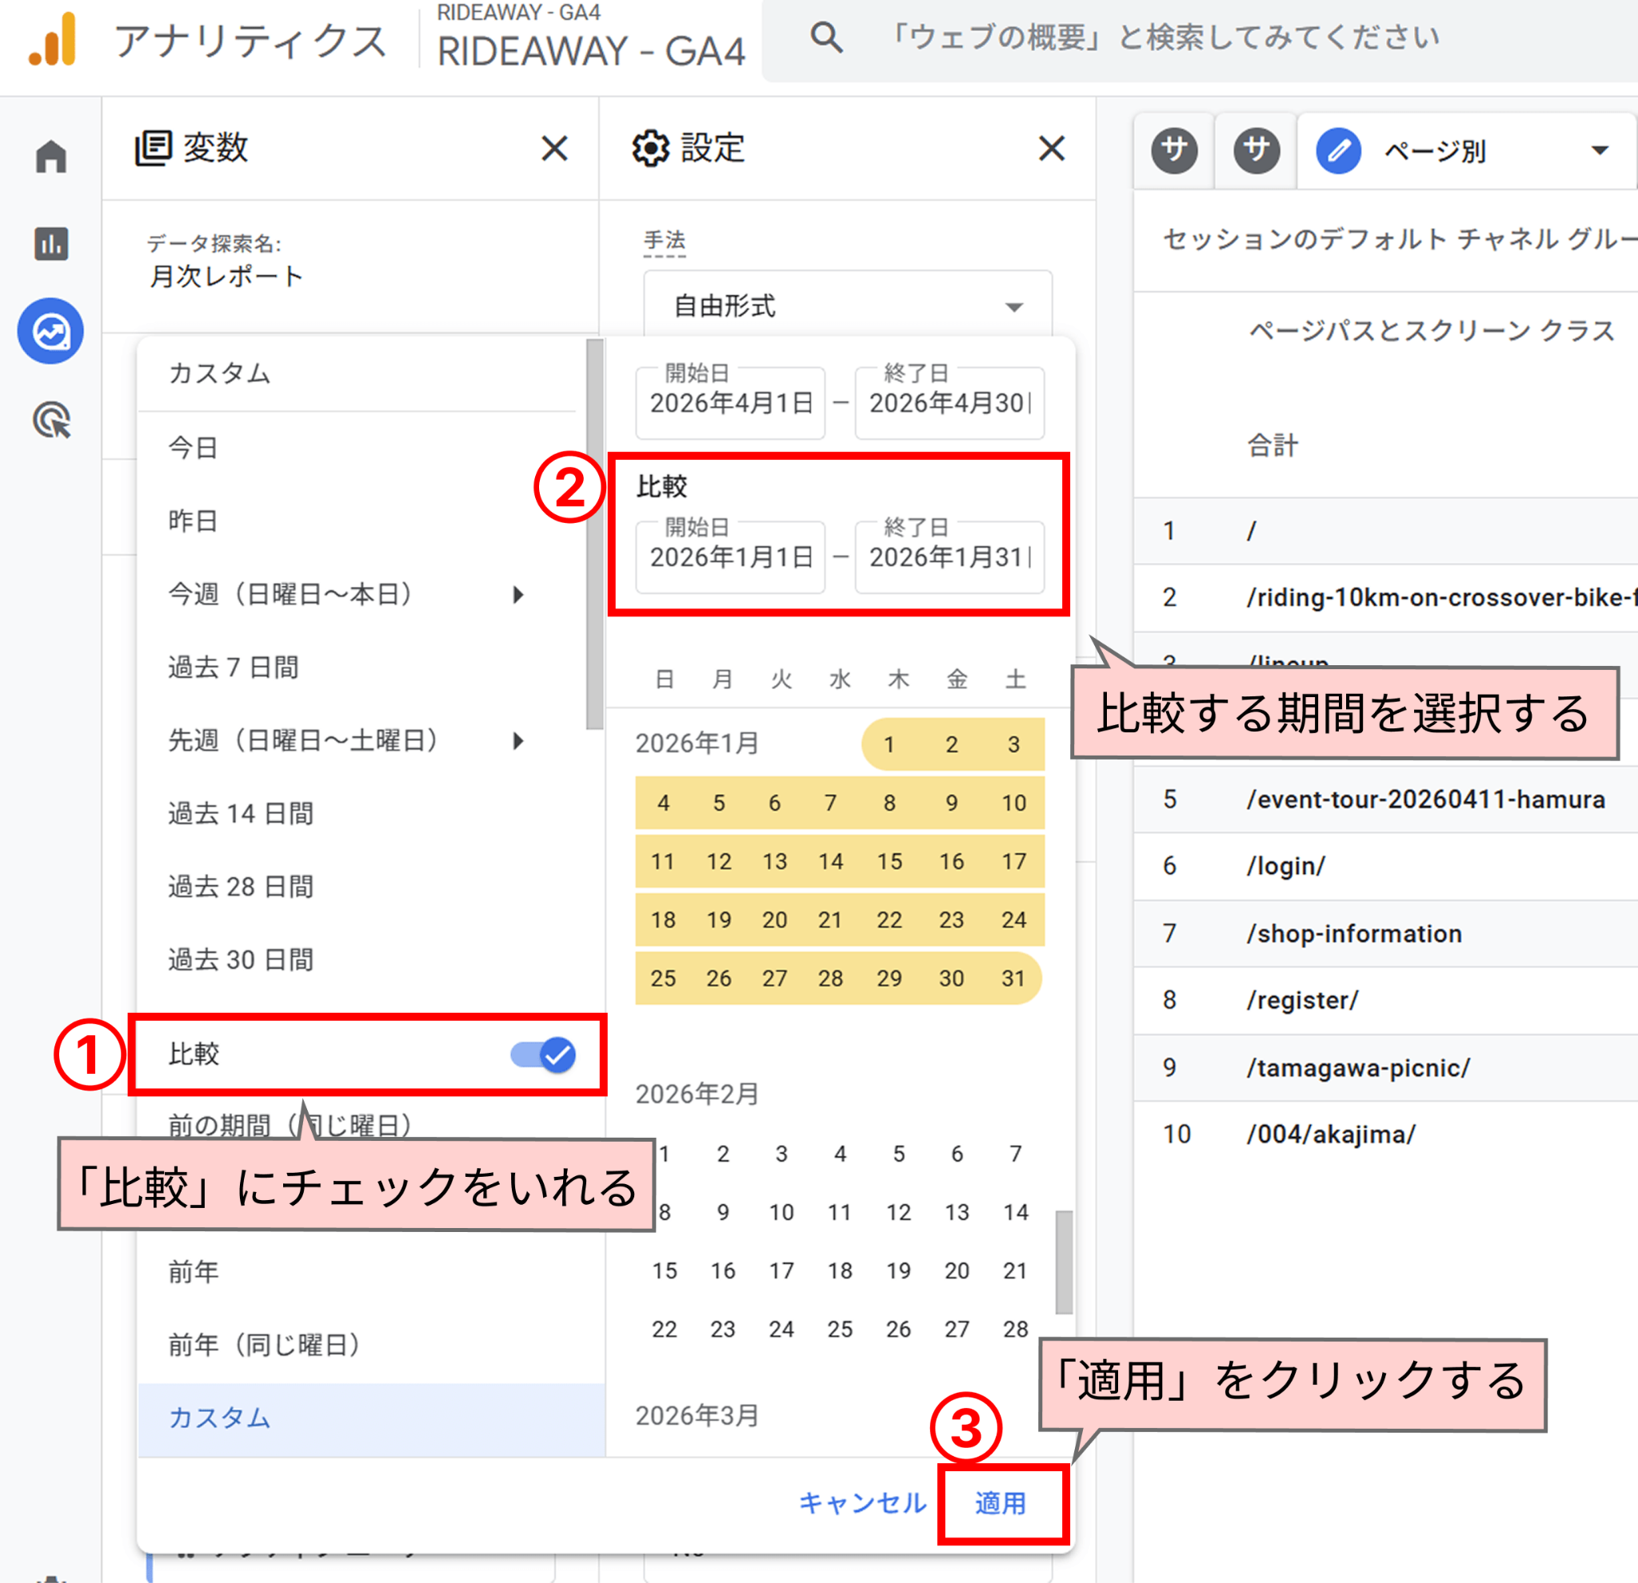Open the ページ別 tab dropdown arrow
Image resolution: width=1638 pixels, height=1583 pixels.
pos(1599,151)
